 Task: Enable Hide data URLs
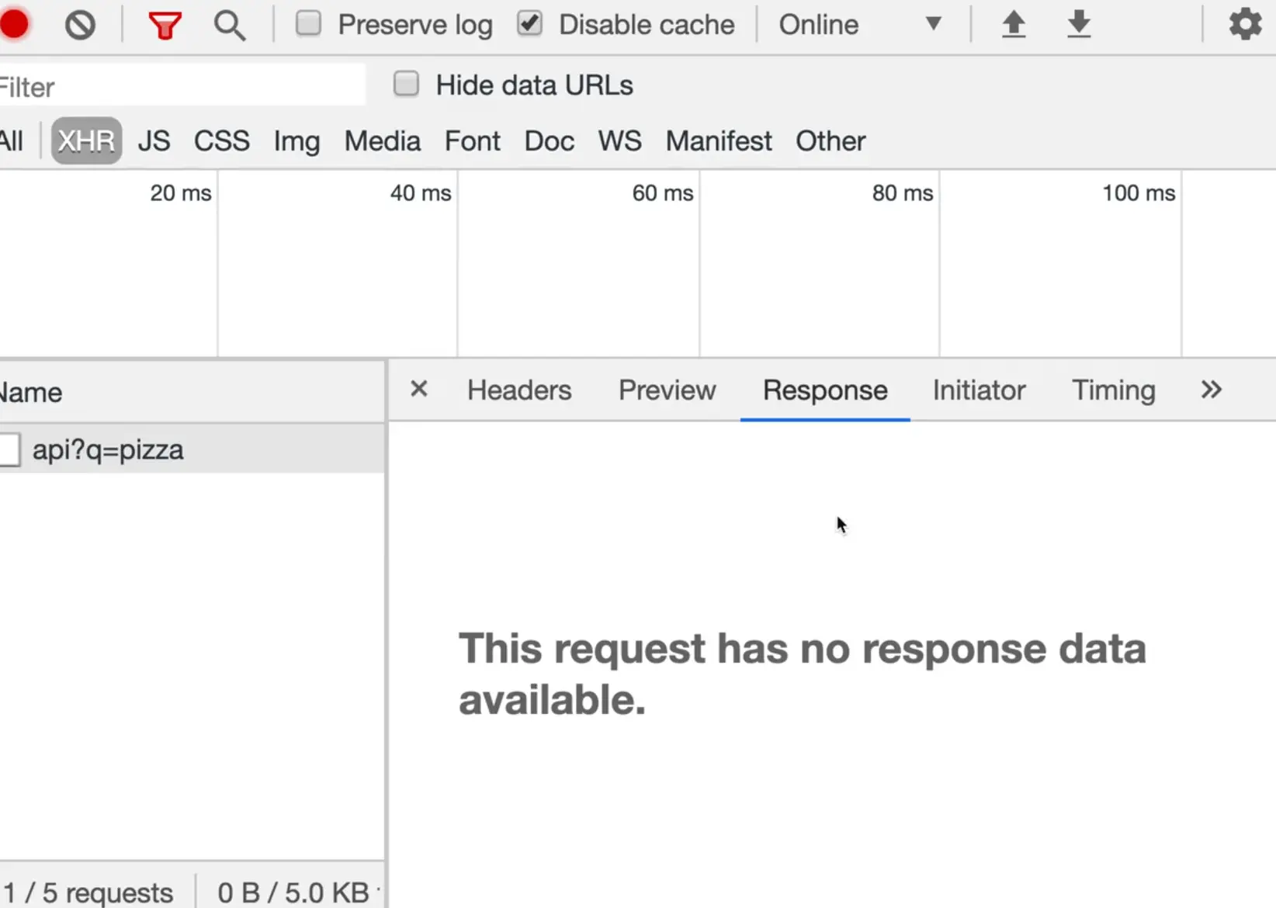coord(406,83)
